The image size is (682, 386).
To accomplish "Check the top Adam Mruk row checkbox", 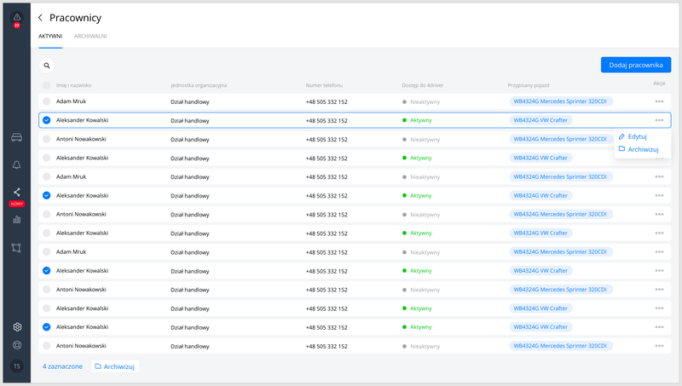I will point(47,101).
